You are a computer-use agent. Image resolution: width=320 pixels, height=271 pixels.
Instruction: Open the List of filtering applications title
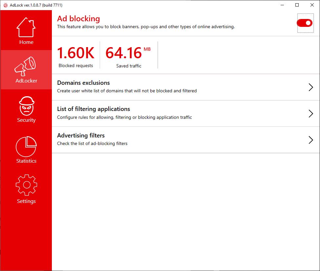tap(94, 109)
